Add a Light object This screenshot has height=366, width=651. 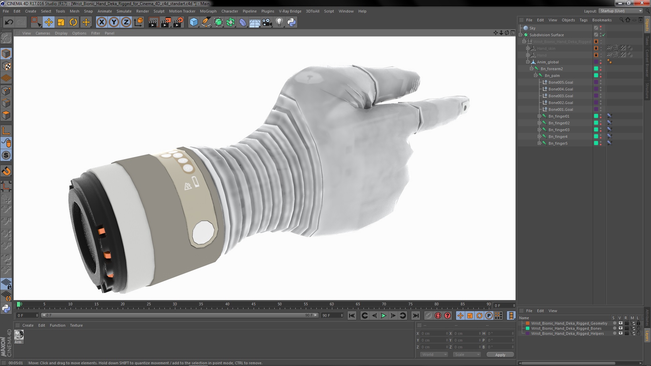point(279,22)
